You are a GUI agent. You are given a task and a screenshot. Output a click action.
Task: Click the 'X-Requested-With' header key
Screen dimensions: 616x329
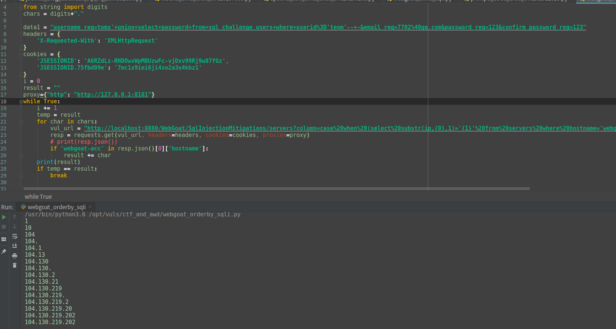click(67, 41)
